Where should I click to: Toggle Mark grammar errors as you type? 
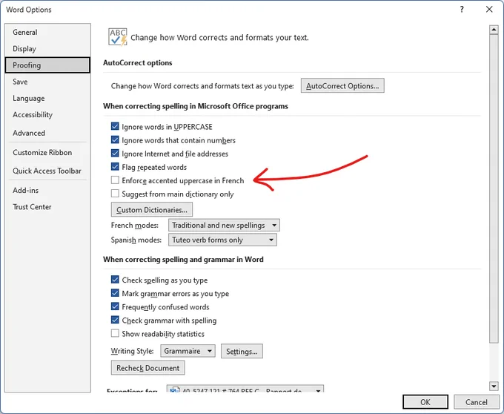[x=115, y=293]
